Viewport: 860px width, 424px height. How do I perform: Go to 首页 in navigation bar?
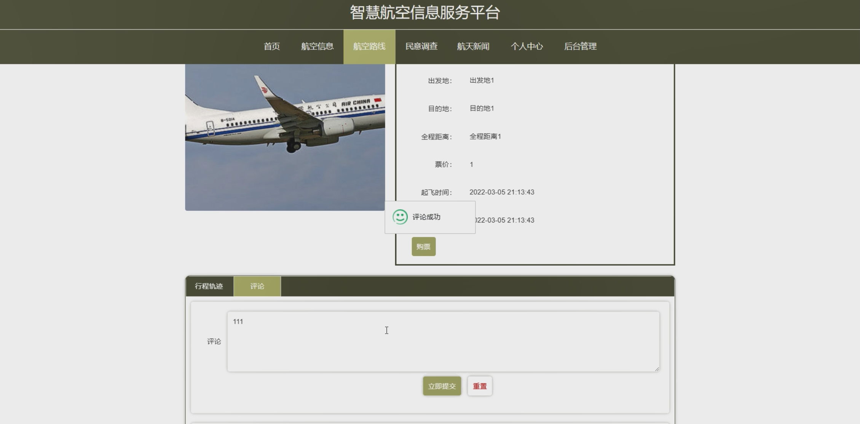tap(272, 46)
